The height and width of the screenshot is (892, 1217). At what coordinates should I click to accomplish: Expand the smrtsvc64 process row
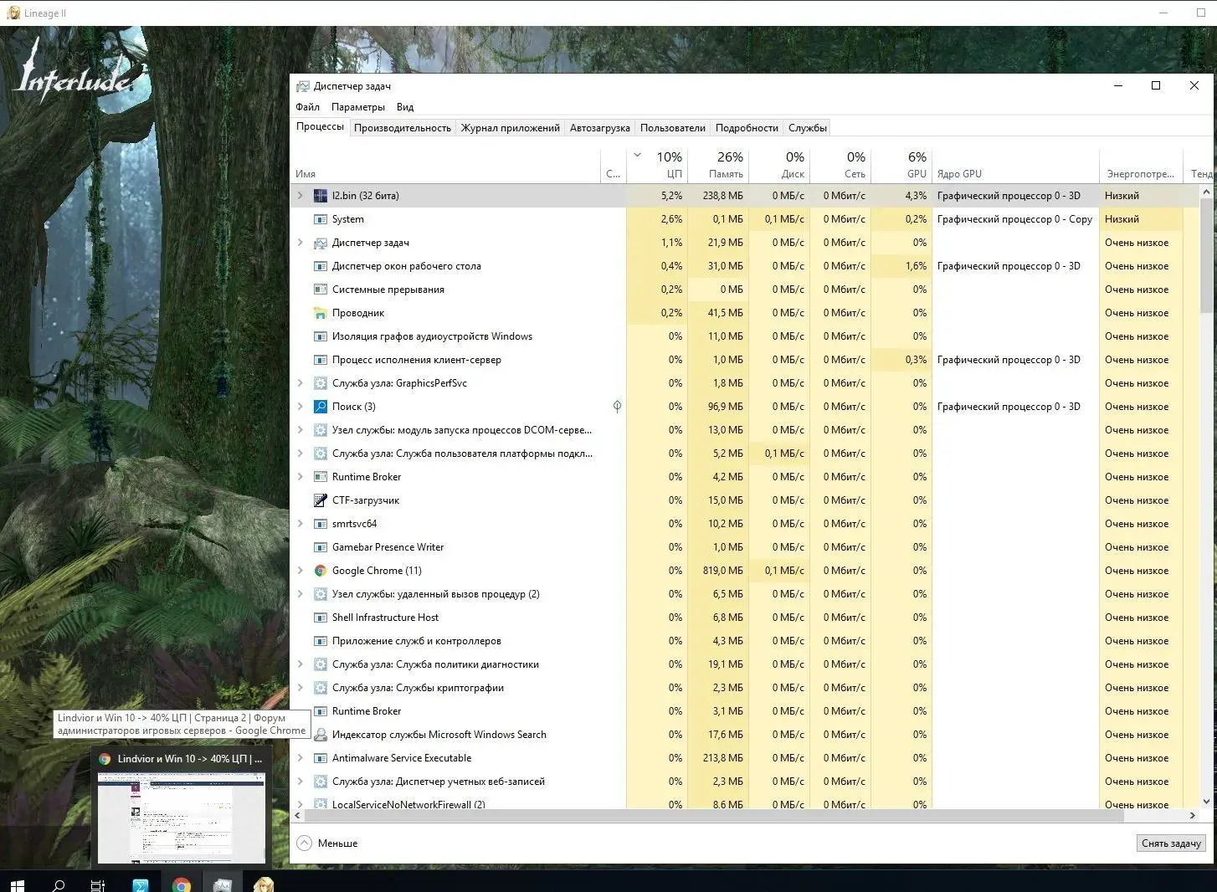(300, 524)
